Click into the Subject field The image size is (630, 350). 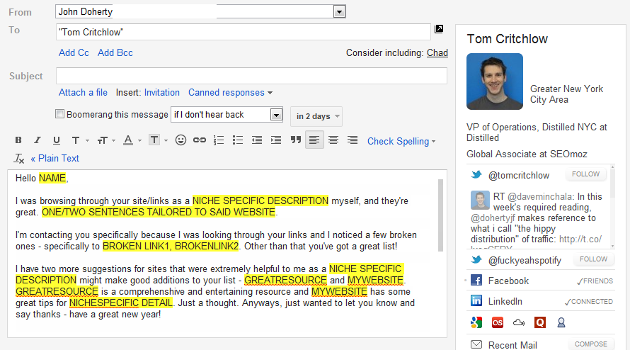251,76
